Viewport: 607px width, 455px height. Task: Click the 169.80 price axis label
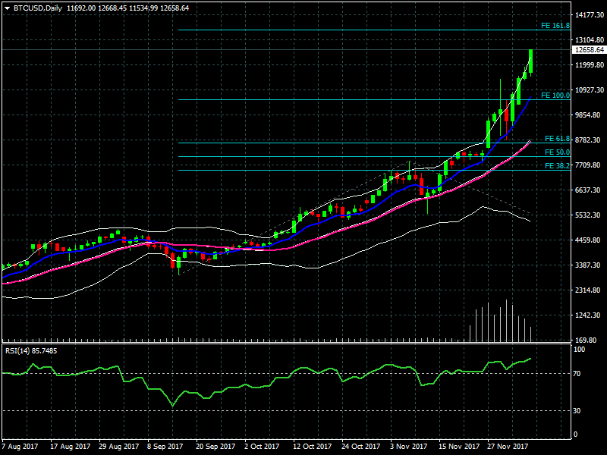coord(588,340)
